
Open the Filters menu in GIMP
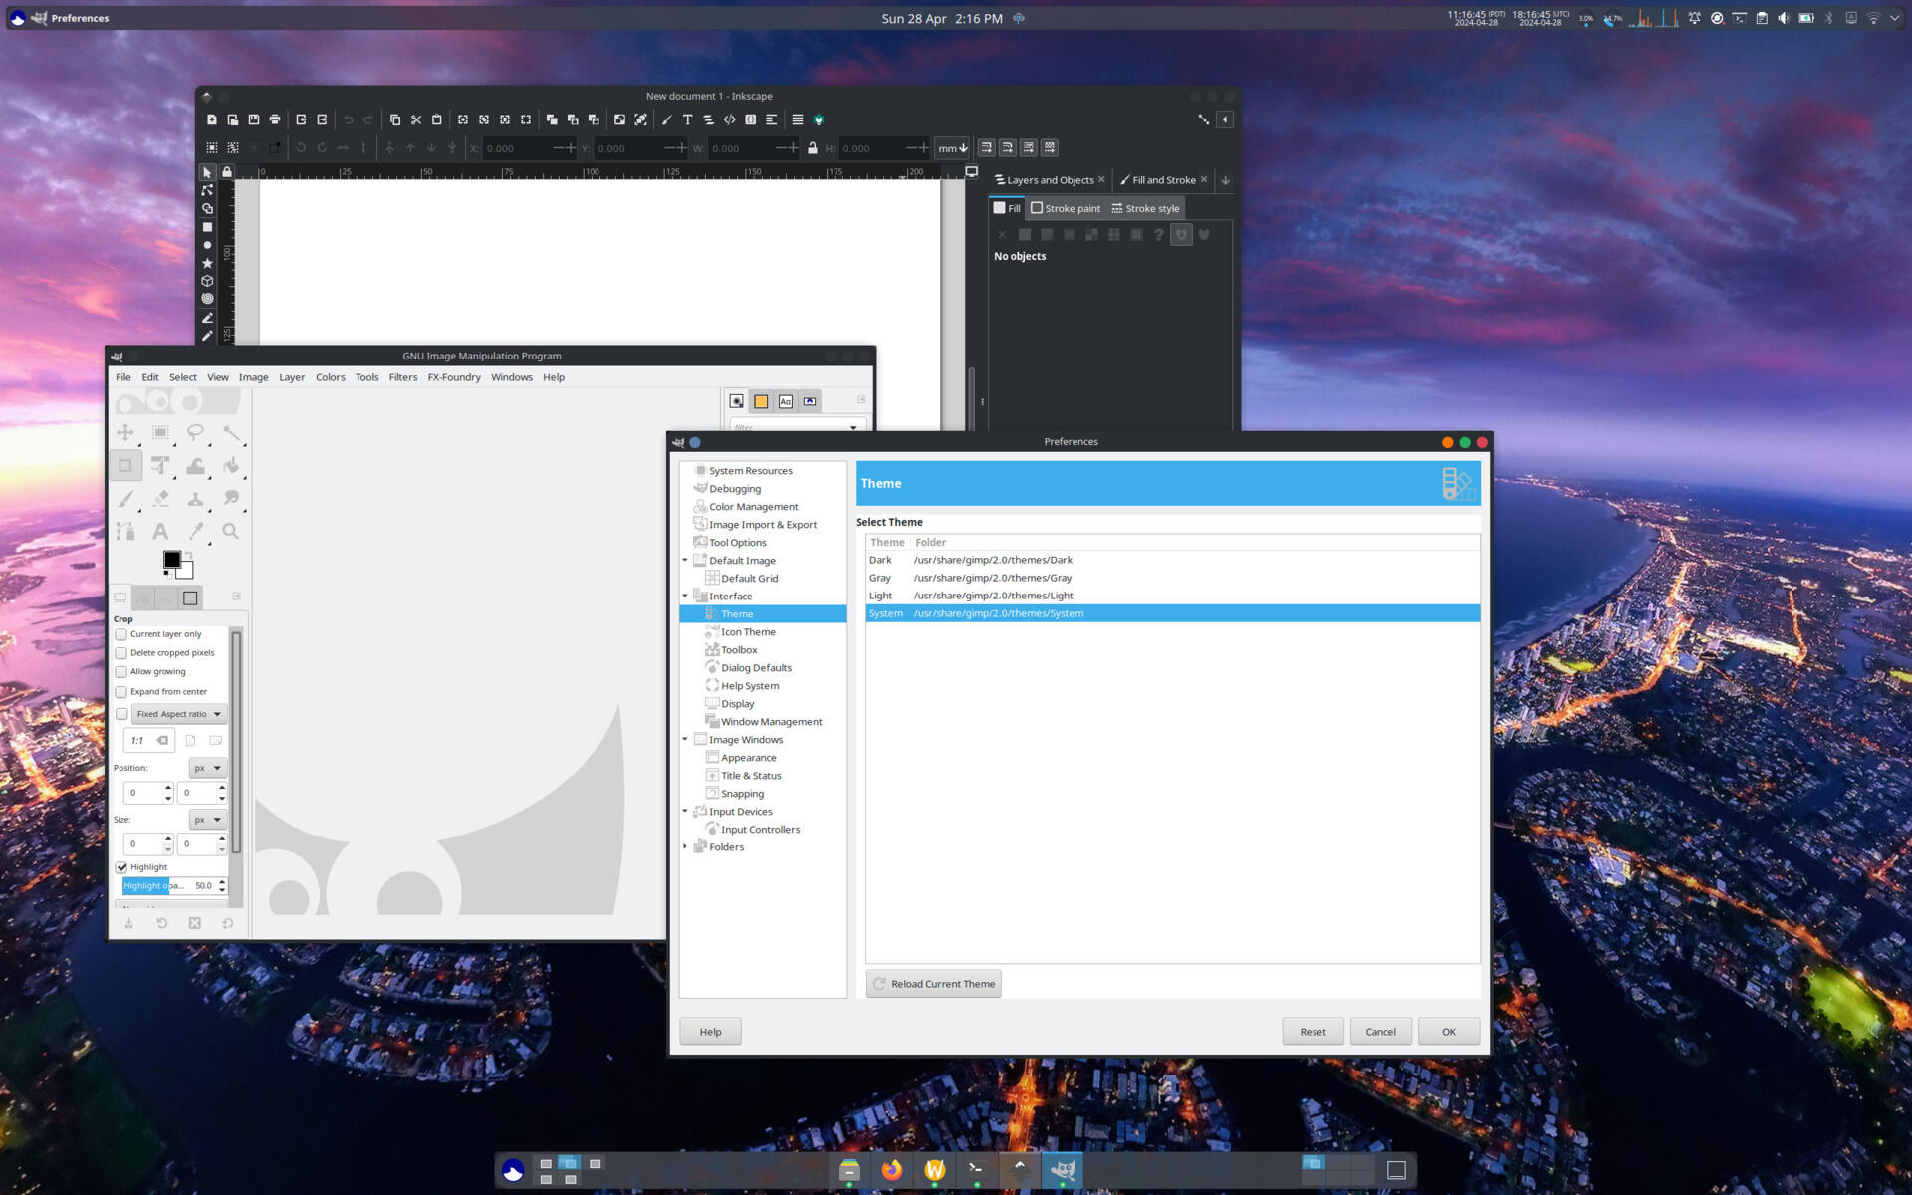tap(403, 377)
